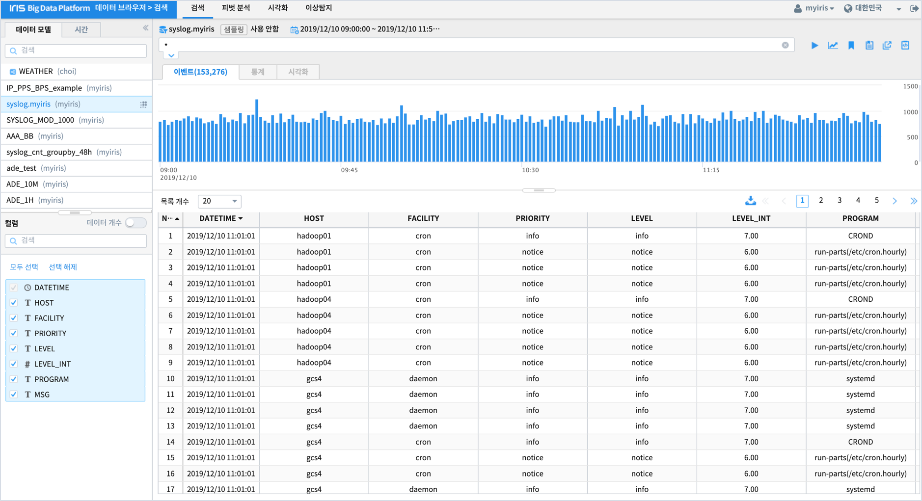Click the first page double arrow

tap(765, 201)
